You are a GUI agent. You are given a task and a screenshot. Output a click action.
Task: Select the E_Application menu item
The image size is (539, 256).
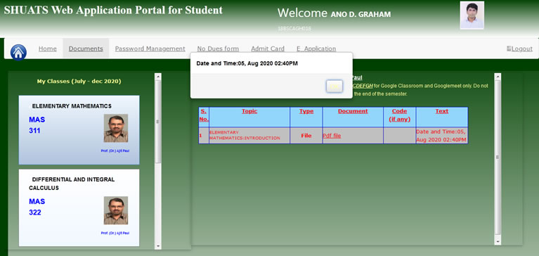(x=316, y=49)
